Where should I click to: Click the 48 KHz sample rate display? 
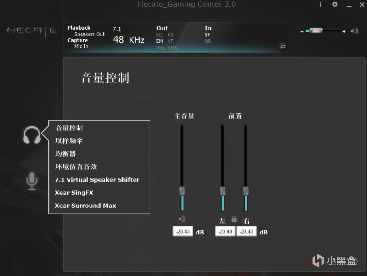tap(129, 40)
